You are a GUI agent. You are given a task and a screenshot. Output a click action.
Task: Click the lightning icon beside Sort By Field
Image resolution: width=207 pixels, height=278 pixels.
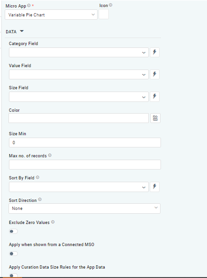click(x=154, y=186)
